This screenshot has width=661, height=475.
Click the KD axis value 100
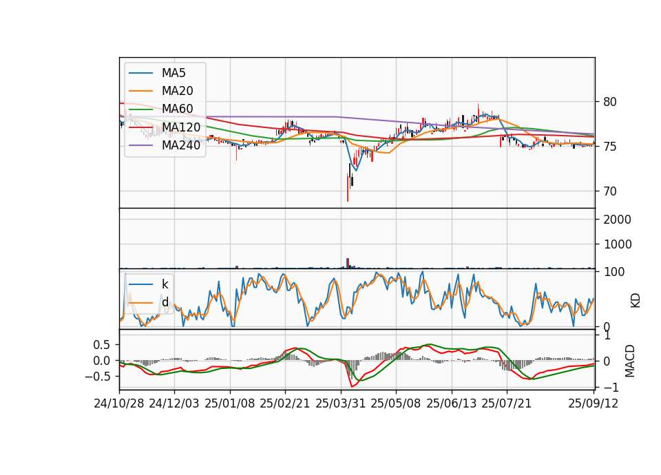click(x=614, y=272)
